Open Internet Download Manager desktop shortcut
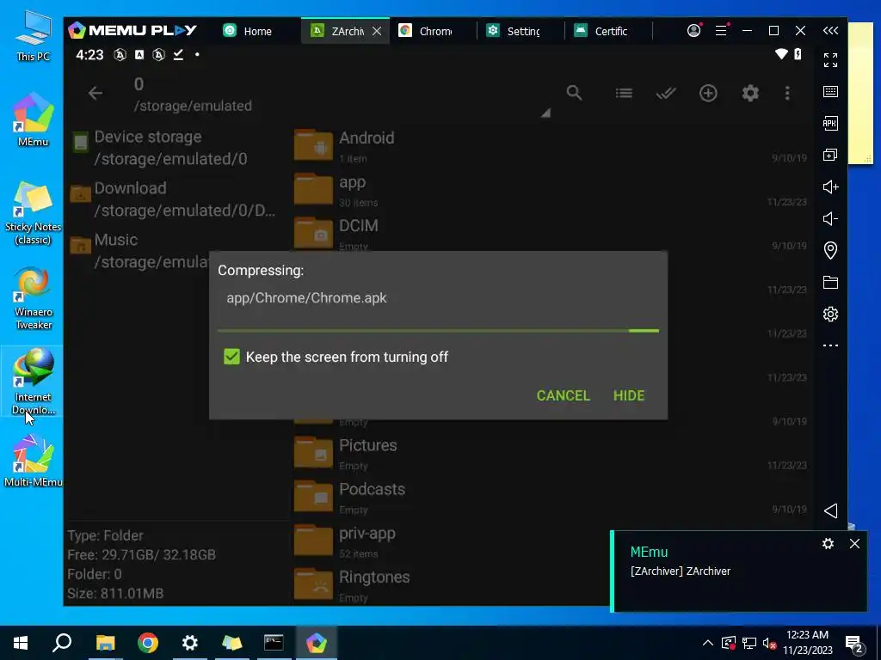Viewport: 881px width, 660px height. [x=34, y=382]
